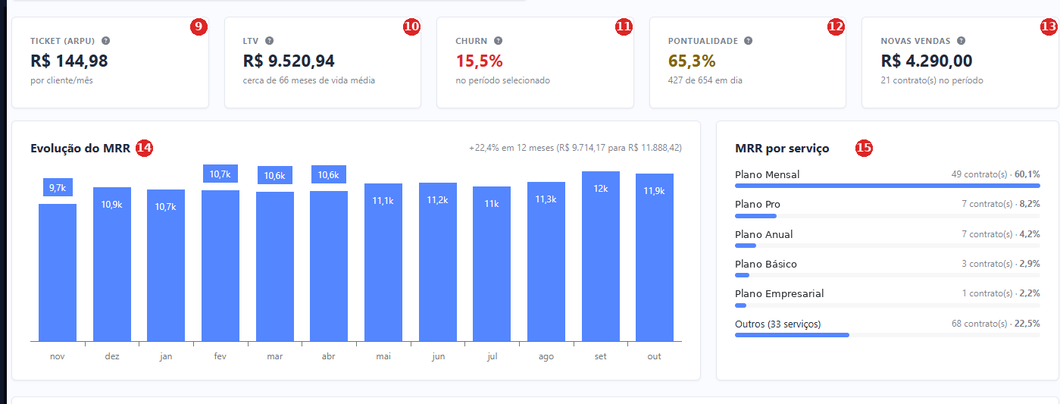
Task: Click the 'Plano Básico' service name
Action: [x=766, y=264]
